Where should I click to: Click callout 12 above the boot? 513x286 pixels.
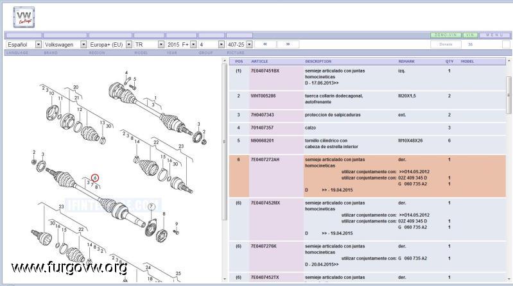pos(80,110)
